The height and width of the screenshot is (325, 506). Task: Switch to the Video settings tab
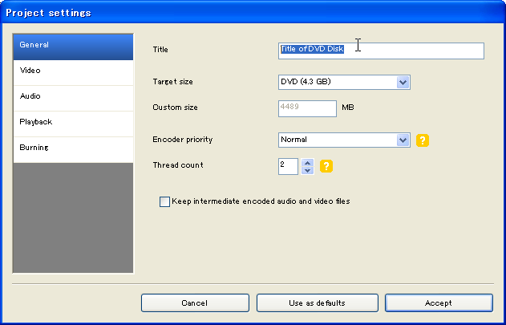pos(73,71)
